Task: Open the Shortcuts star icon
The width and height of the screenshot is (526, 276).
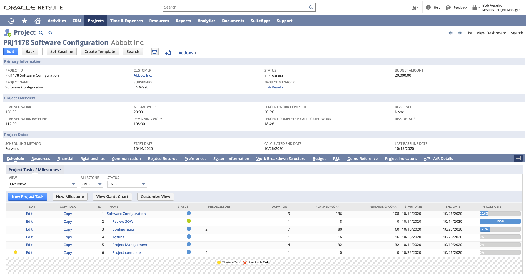Action: click(24, 21)
